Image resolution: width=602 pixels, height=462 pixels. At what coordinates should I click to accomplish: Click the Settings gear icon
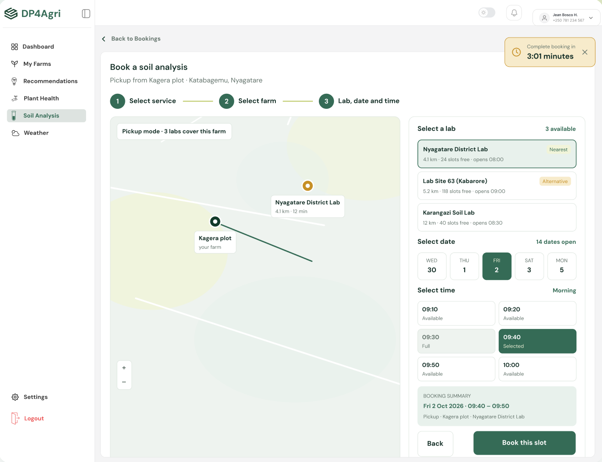pos(15,397)
